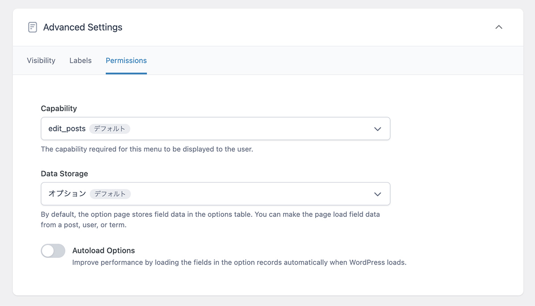
Task: Select the Permissions tab
Action: [126, 61]
